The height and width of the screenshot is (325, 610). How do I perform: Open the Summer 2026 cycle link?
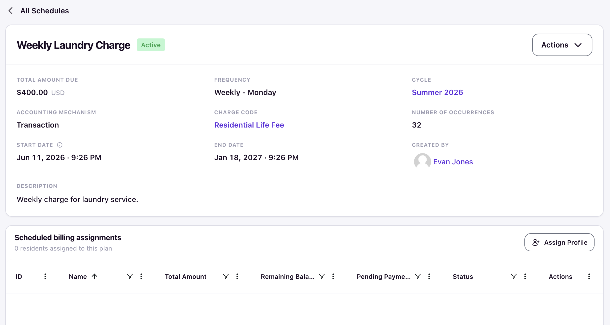(437, 92)
